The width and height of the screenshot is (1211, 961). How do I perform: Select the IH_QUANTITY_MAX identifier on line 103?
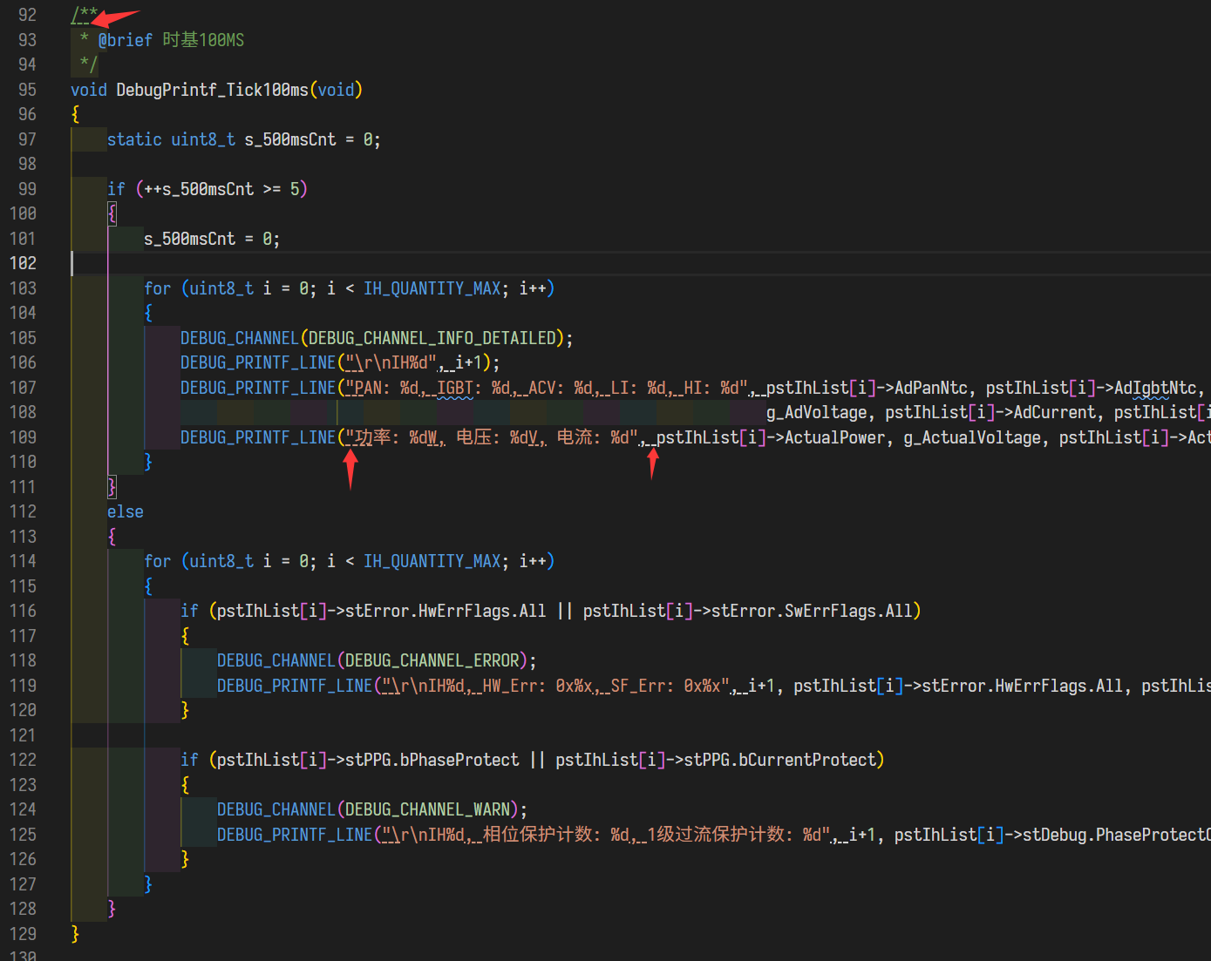pyautogui.click(x=431, y=288)
